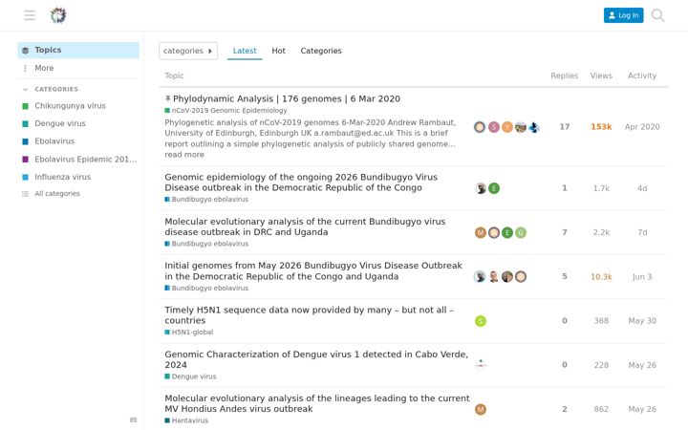This screenshot has height=430, width=688.
Task: Switch to the Latest tab
Action: tap(245, 51)
